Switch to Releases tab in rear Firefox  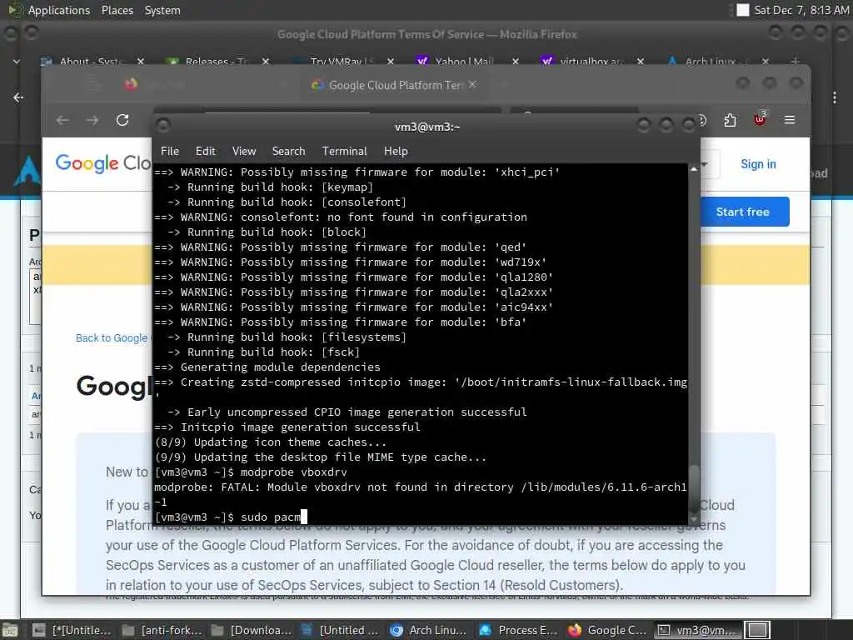217,62
